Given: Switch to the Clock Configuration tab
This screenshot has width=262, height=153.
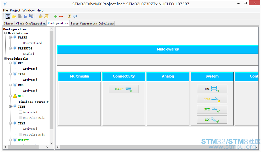Looking at the screenshot, I should click(x=31, y=23).
